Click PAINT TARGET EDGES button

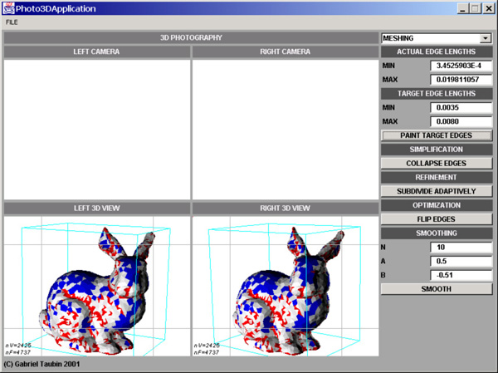coord(437,135)
